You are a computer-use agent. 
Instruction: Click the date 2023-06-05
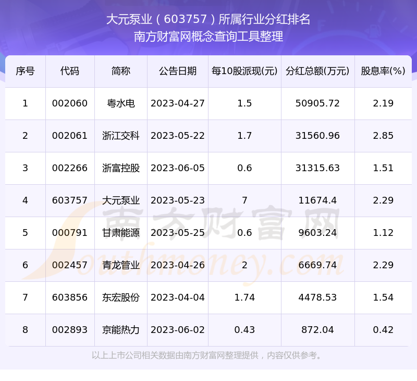pyautogui.click(x=178, y=168)
